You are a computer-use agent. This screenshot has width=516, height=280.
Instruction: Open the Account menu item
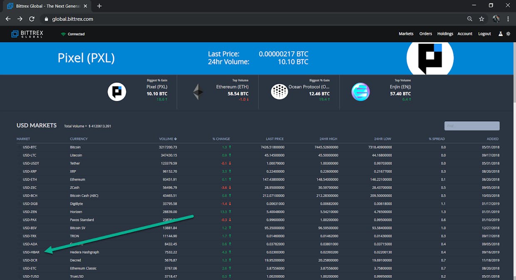465,34
